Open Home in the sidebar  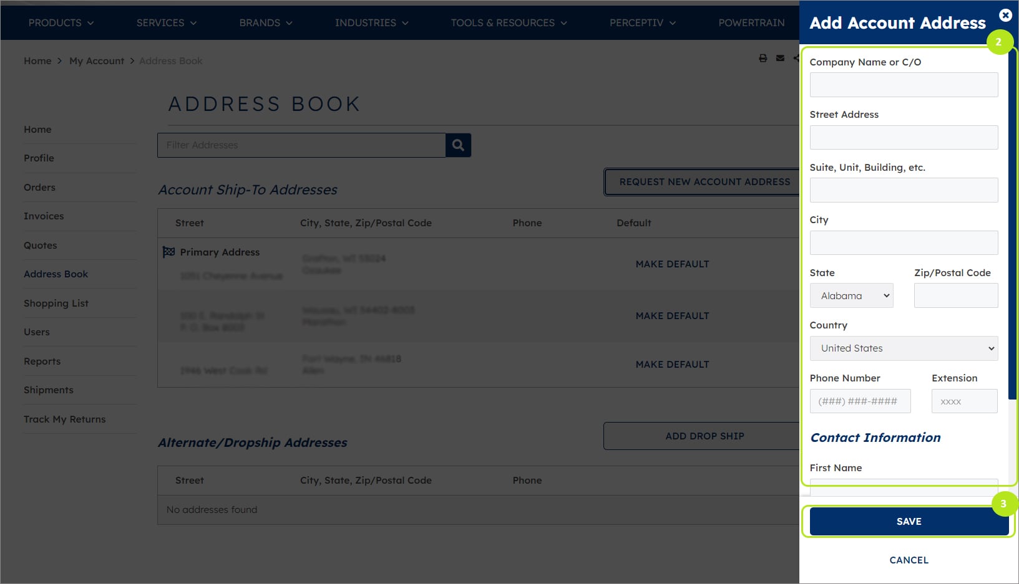37,130
